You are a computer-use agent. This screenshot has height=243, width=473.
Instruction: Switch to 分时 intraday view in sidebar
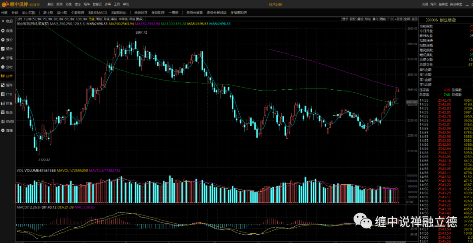point(7,67)
